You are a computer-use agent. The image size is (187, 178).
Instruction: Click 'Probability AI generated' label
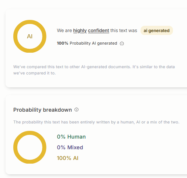93,43
